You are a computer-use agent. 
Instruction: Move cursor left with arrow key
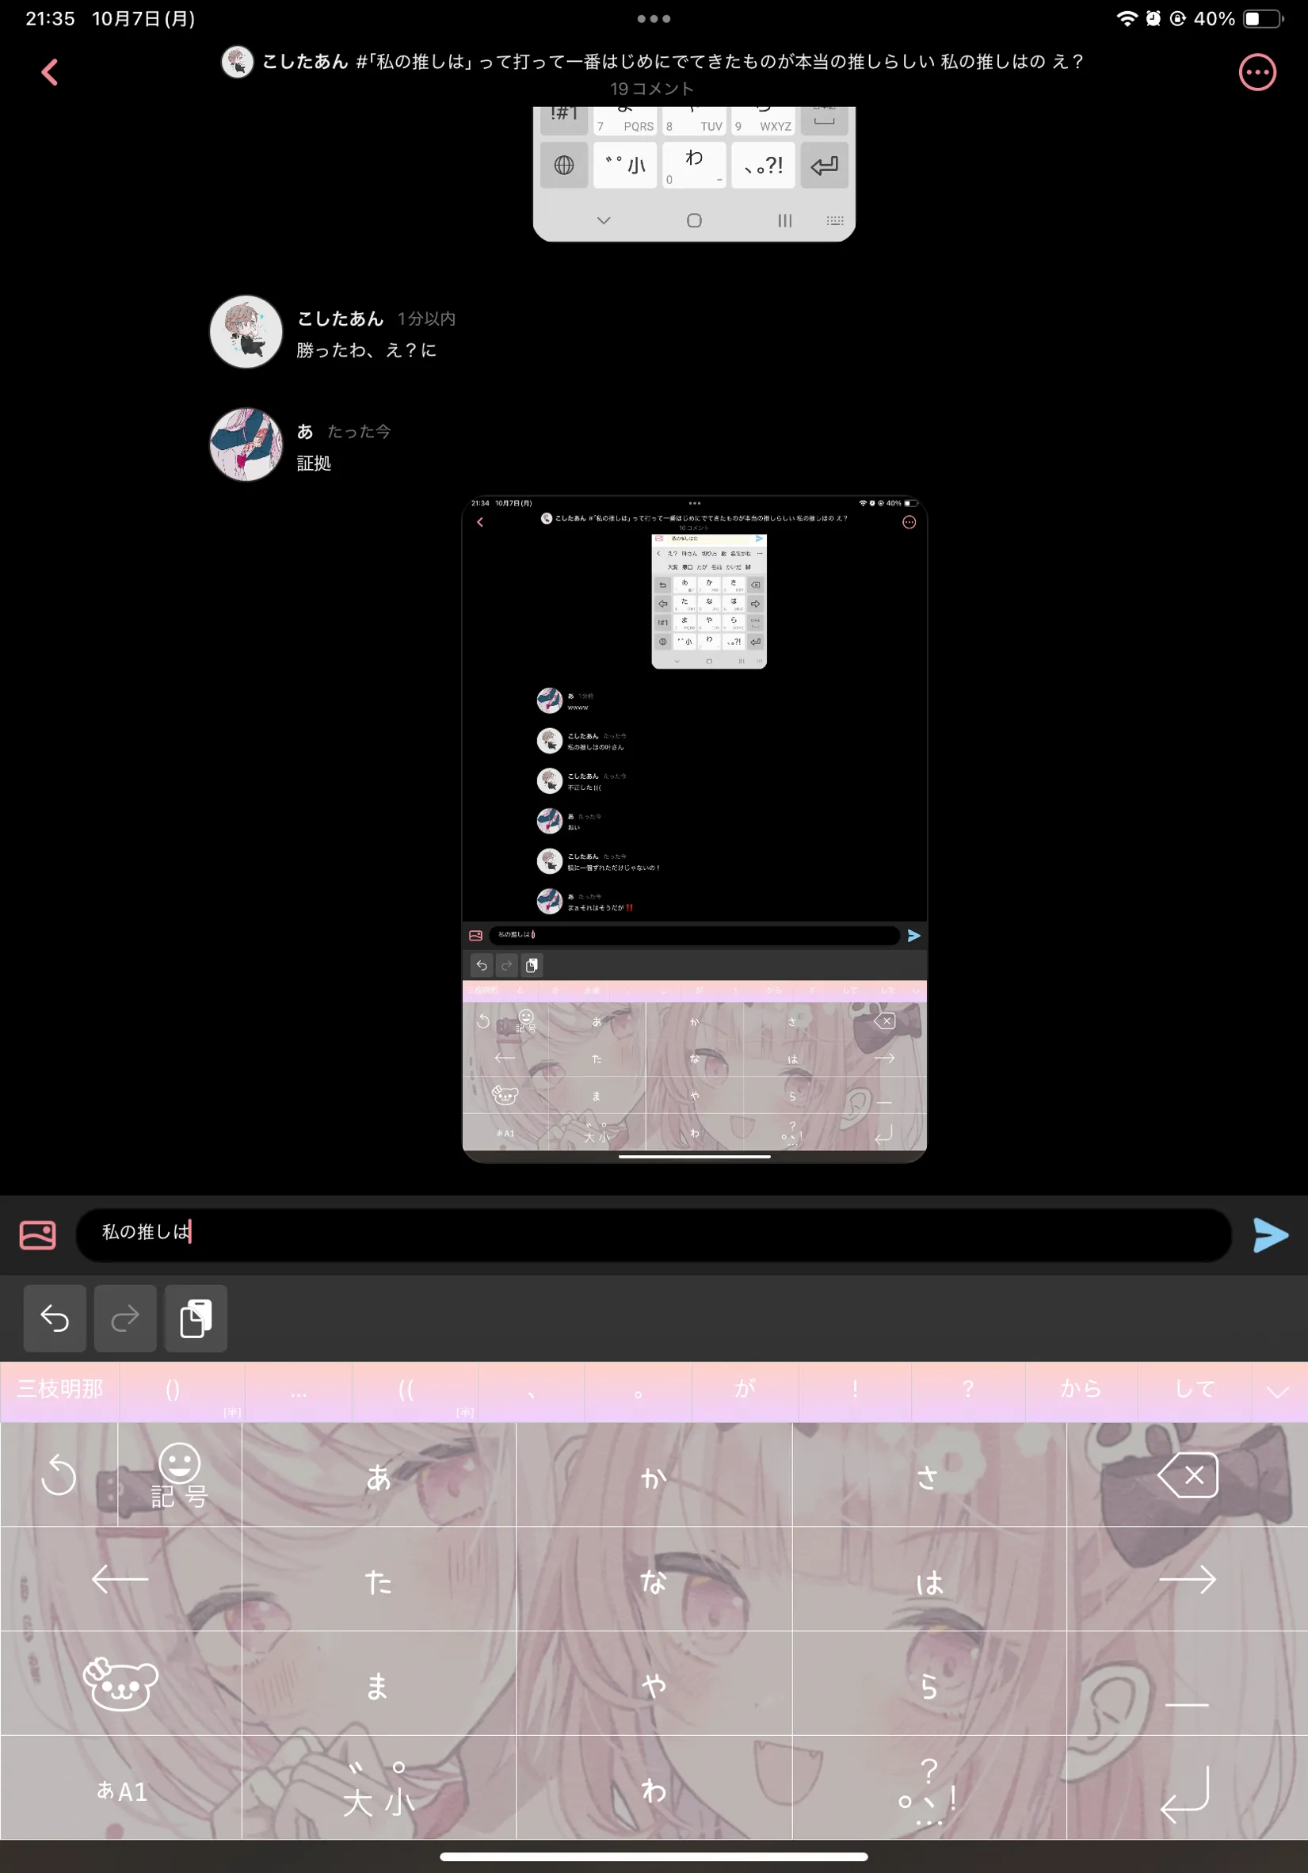click(120, 1579)
